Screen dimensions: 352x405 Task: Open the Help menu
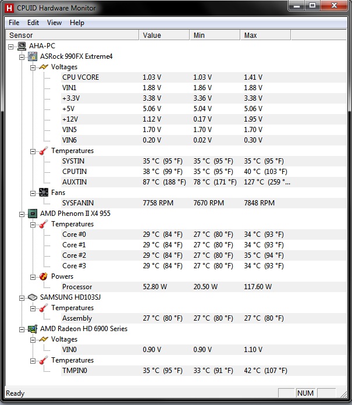[x=77, y=23]
